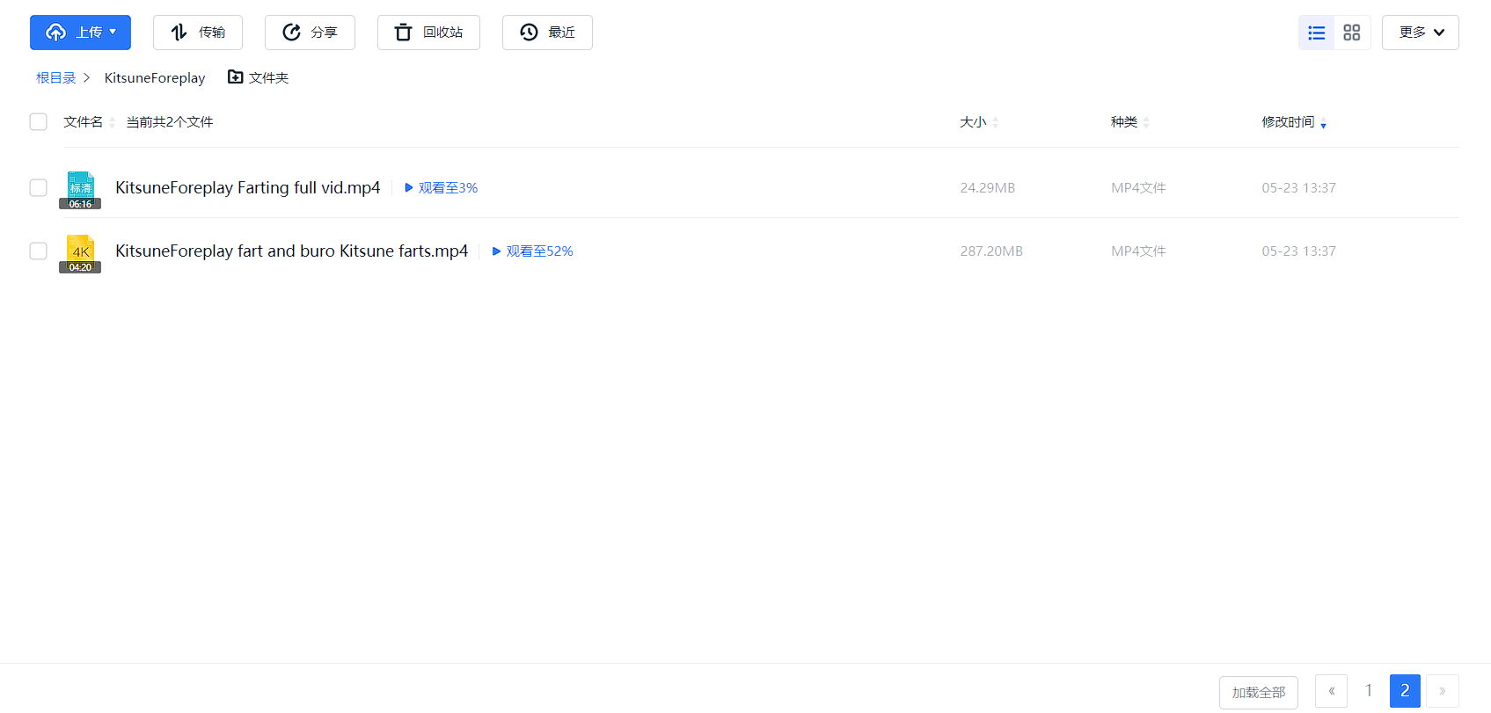
Task: Go to page 1 of files
Action: [x=1368, y=691]
